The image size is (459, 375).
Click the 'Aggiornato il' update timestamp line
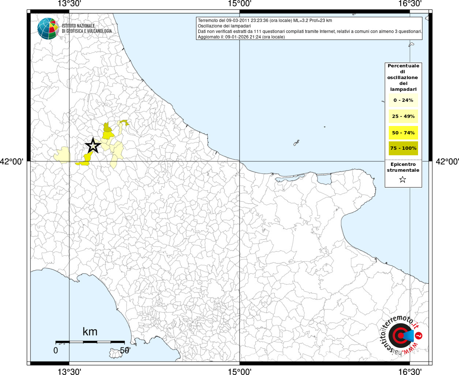point(241,37)
